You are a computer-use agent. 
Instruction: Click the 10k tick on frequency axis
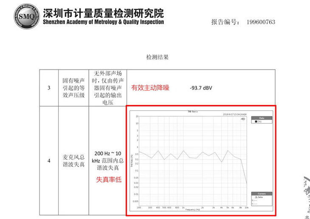[x=247, y=208]
